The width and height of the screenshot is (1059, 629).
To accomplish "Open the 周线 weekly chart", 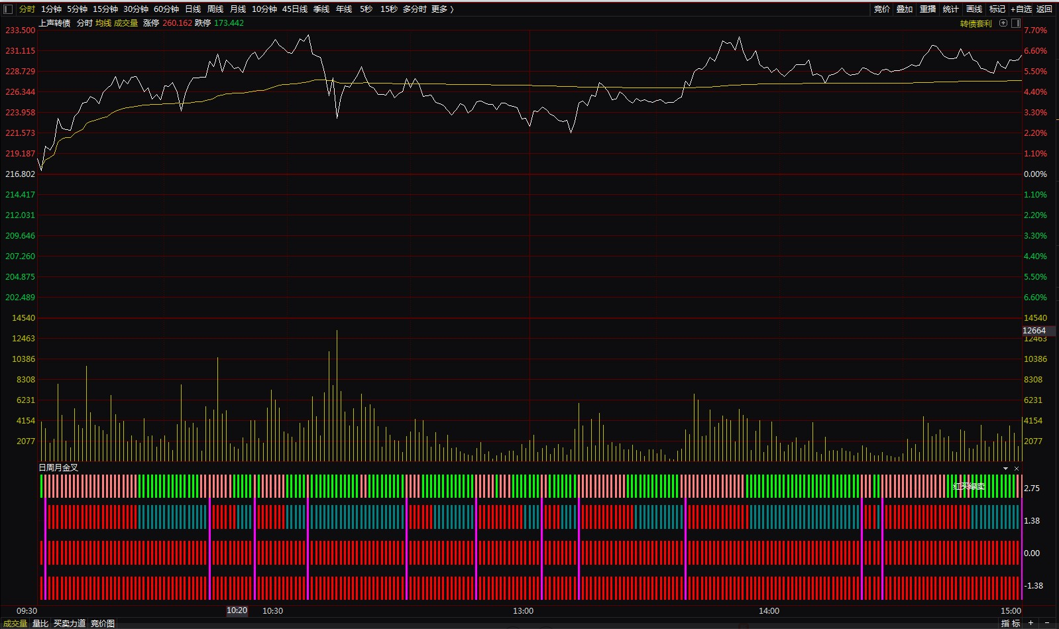I will (x=215, y=9).
